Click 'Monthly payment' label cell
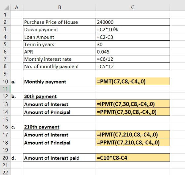The image size is (185, 175). coord(59,81)
